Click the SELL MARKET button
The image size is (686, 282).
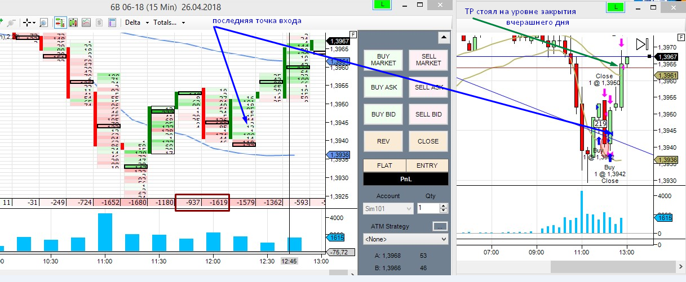(428, 60)
